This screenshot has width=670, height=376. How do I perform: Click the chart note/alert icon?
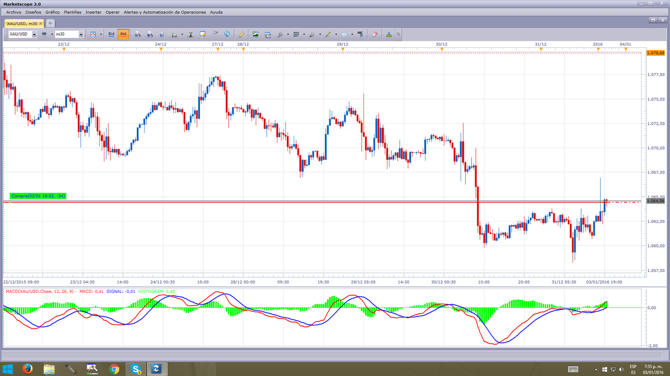pos(203,34)
